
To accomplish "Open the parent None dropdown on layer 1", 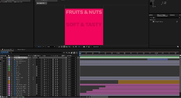I will pyautogui.click(x=72, y=57).
